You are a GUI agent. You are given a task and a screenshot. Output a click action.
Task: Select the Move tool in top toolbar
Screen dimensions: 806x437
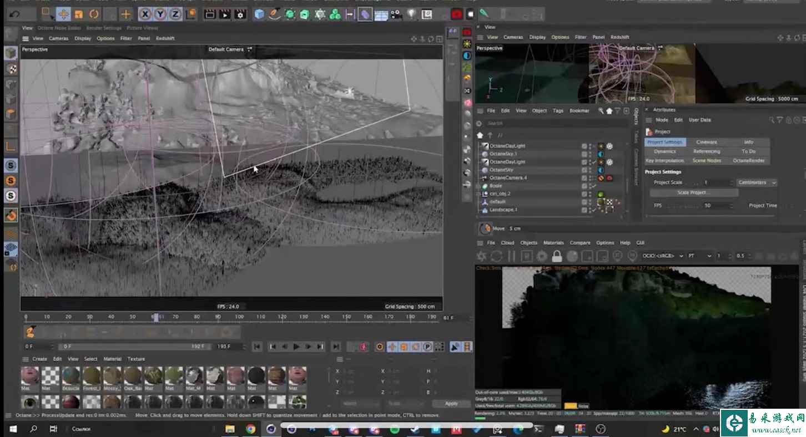pyautogui.click(x=63, y=14)
